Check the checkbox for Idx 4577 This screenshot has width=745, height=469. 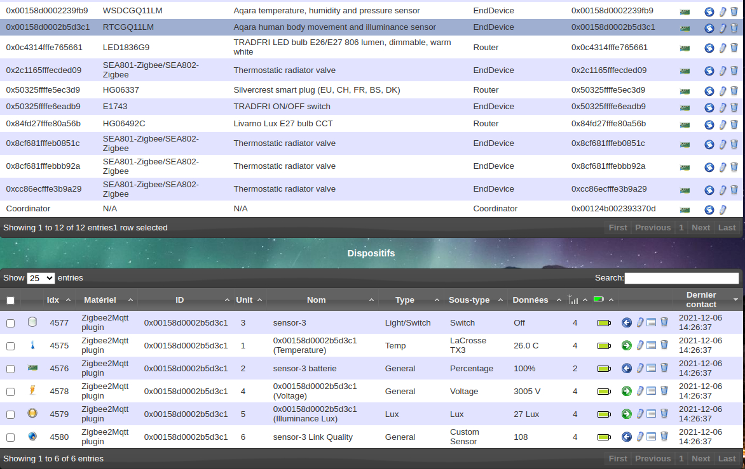click(x=10, y=322)
